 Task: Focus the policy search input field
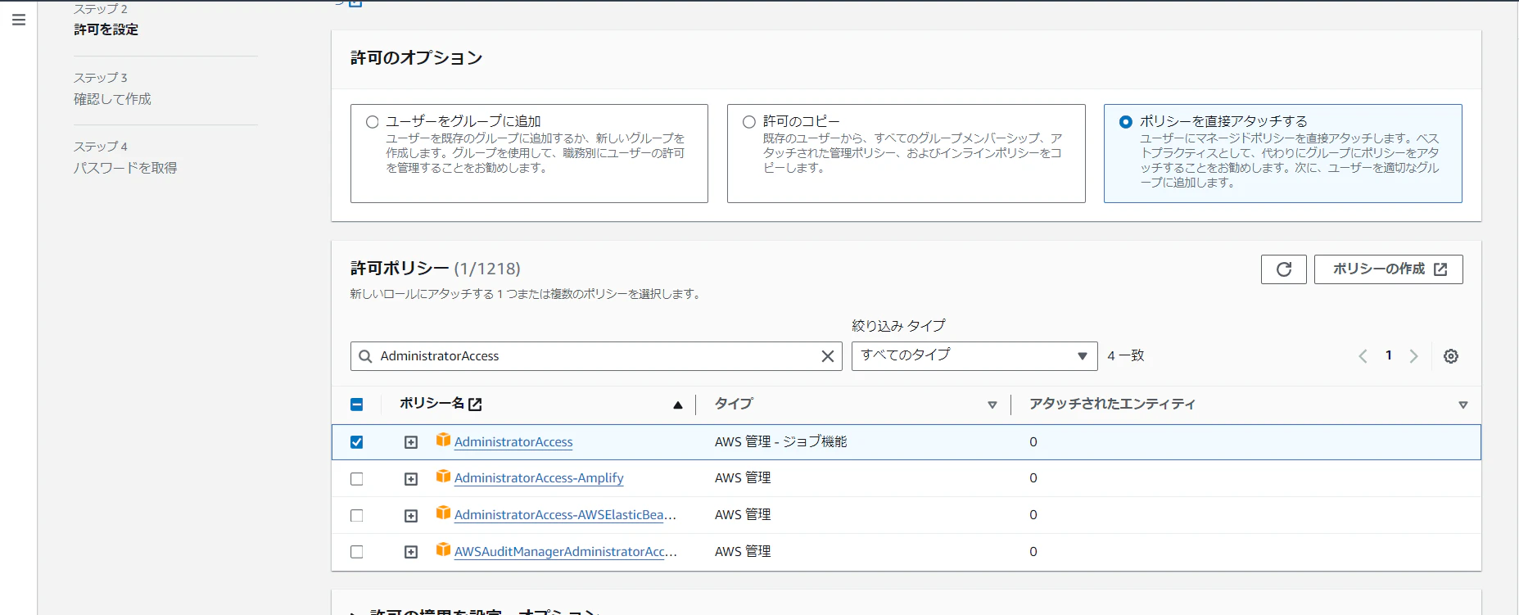pyautogui.click(x=596, y=356)
